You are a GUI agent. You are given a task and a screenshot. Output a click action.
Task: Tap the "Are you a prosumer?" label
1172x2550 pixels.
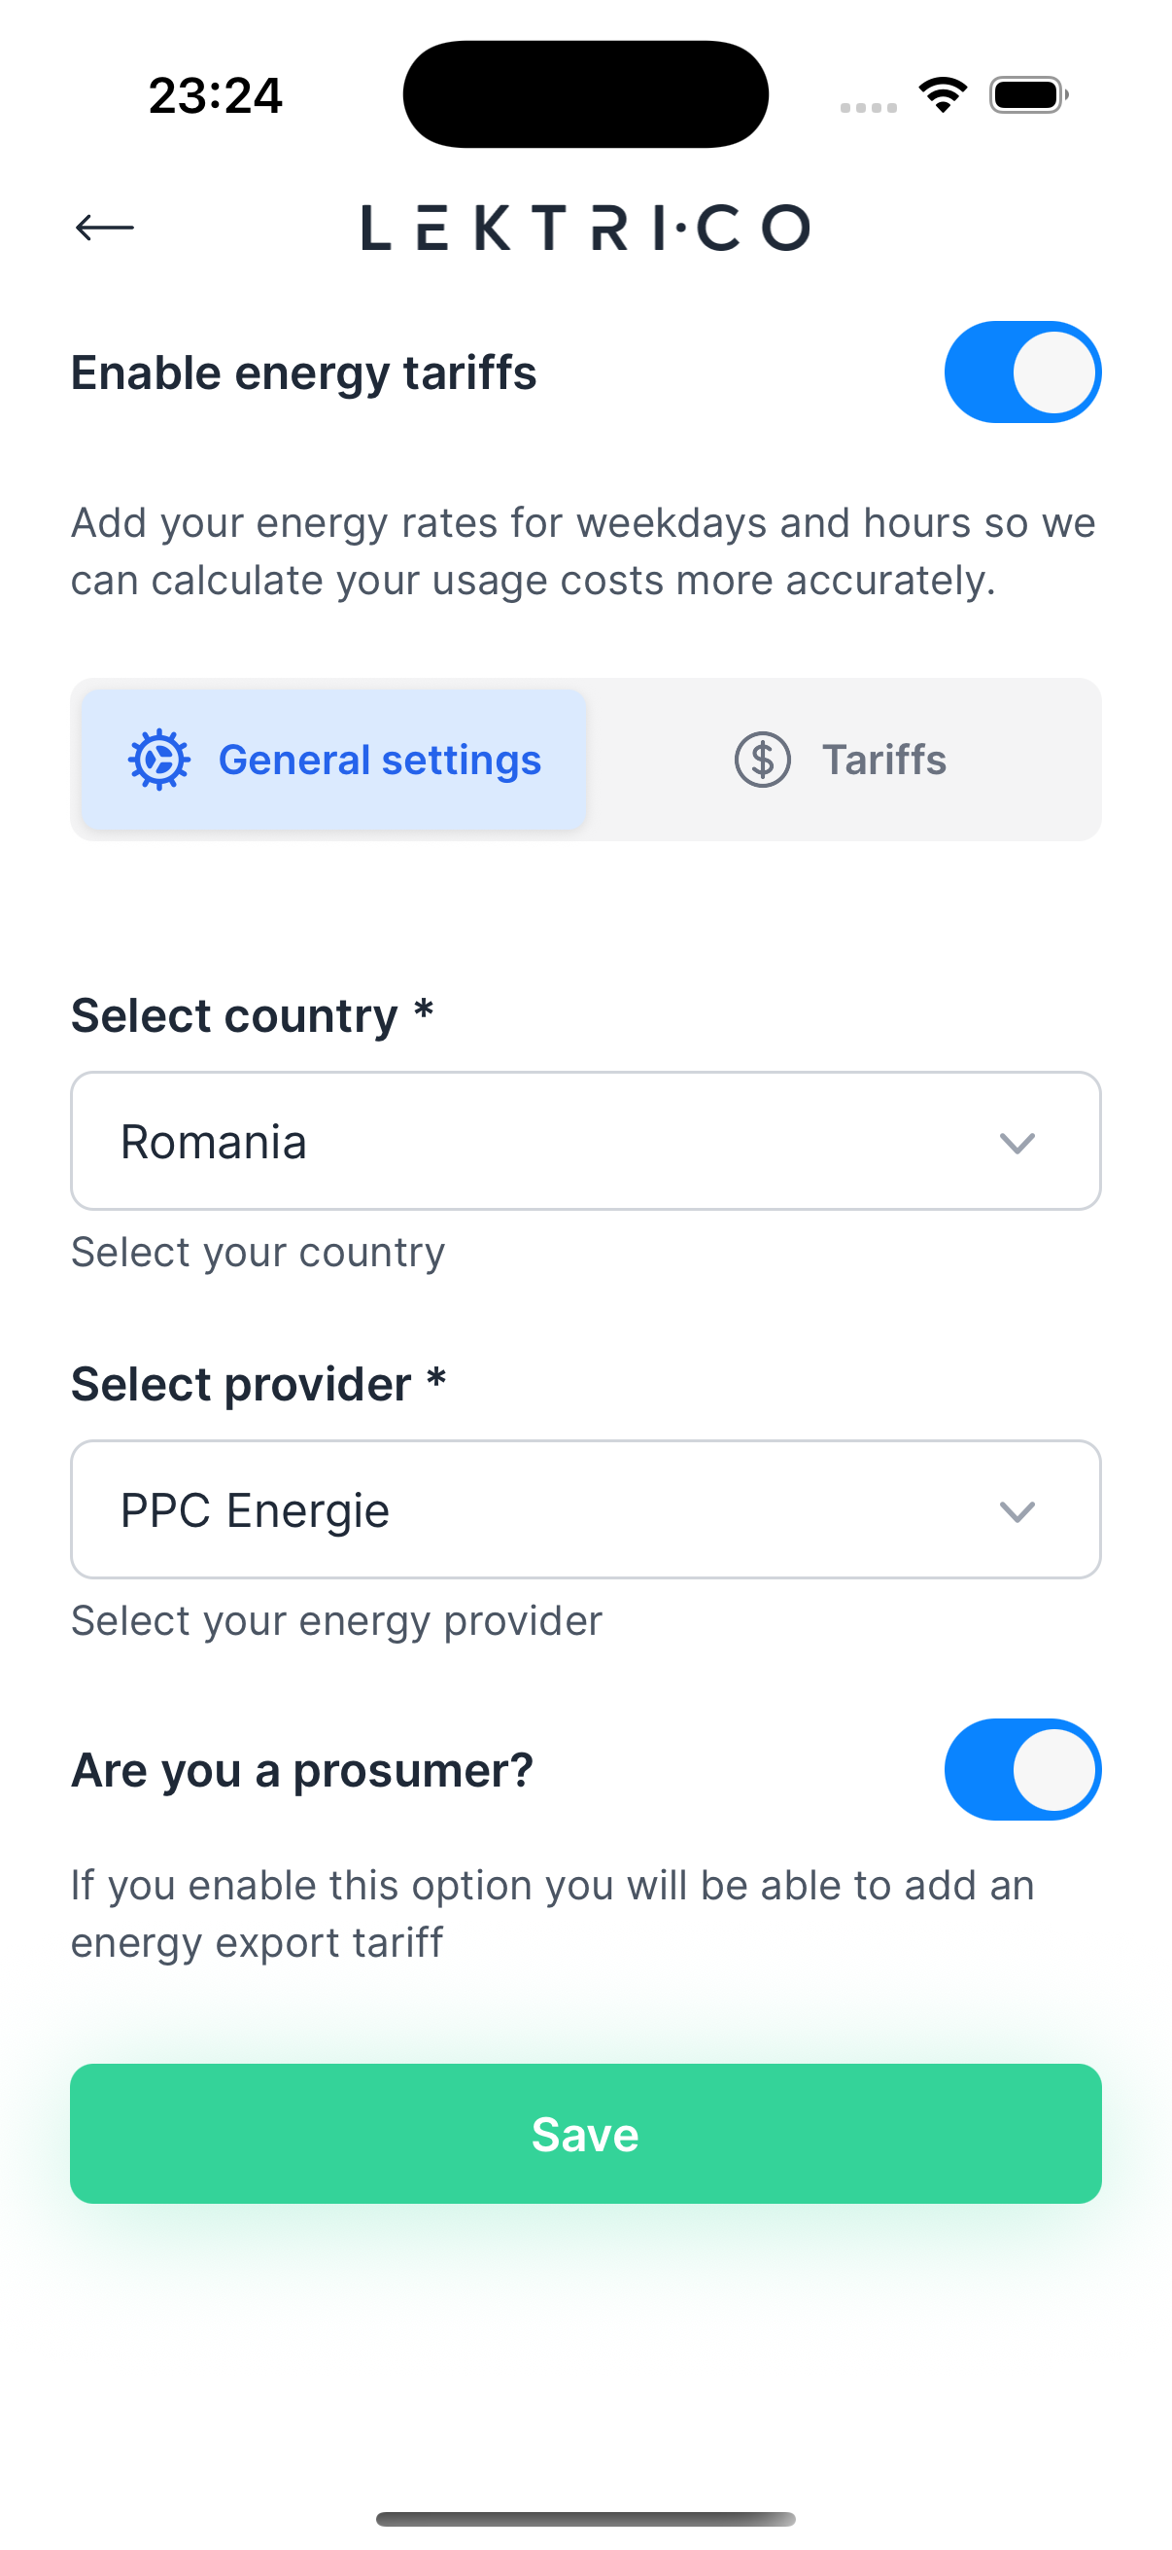pos(302,1771)
